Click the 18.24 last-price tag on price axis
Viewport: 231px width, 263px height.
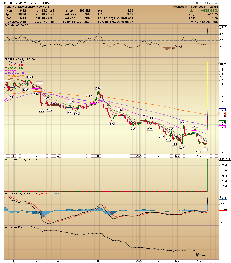223,64
